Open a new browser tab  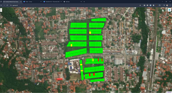click(x=84, y=2)
